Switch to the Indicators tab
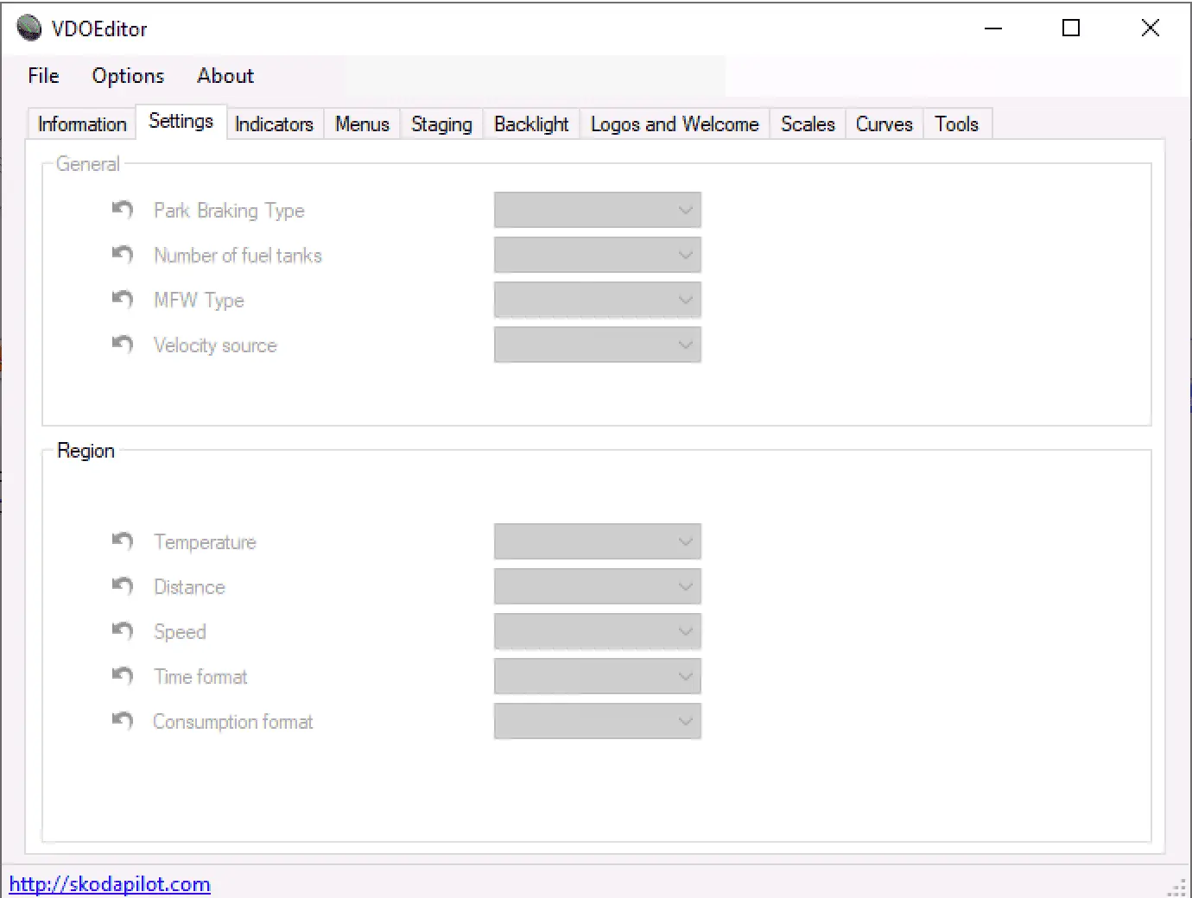The image size is (1192, 898). pyautogui.click(x=274, y=124)
